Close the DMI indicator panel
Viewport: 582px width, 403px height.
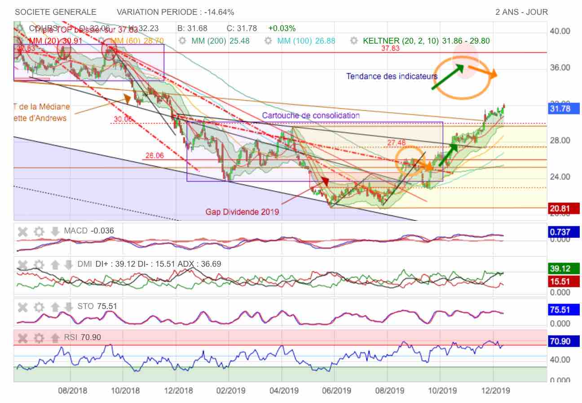click(22, 264)
